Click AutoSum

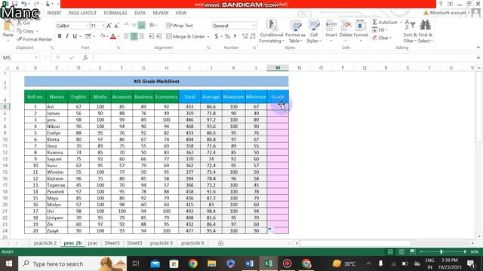point(384,23)
